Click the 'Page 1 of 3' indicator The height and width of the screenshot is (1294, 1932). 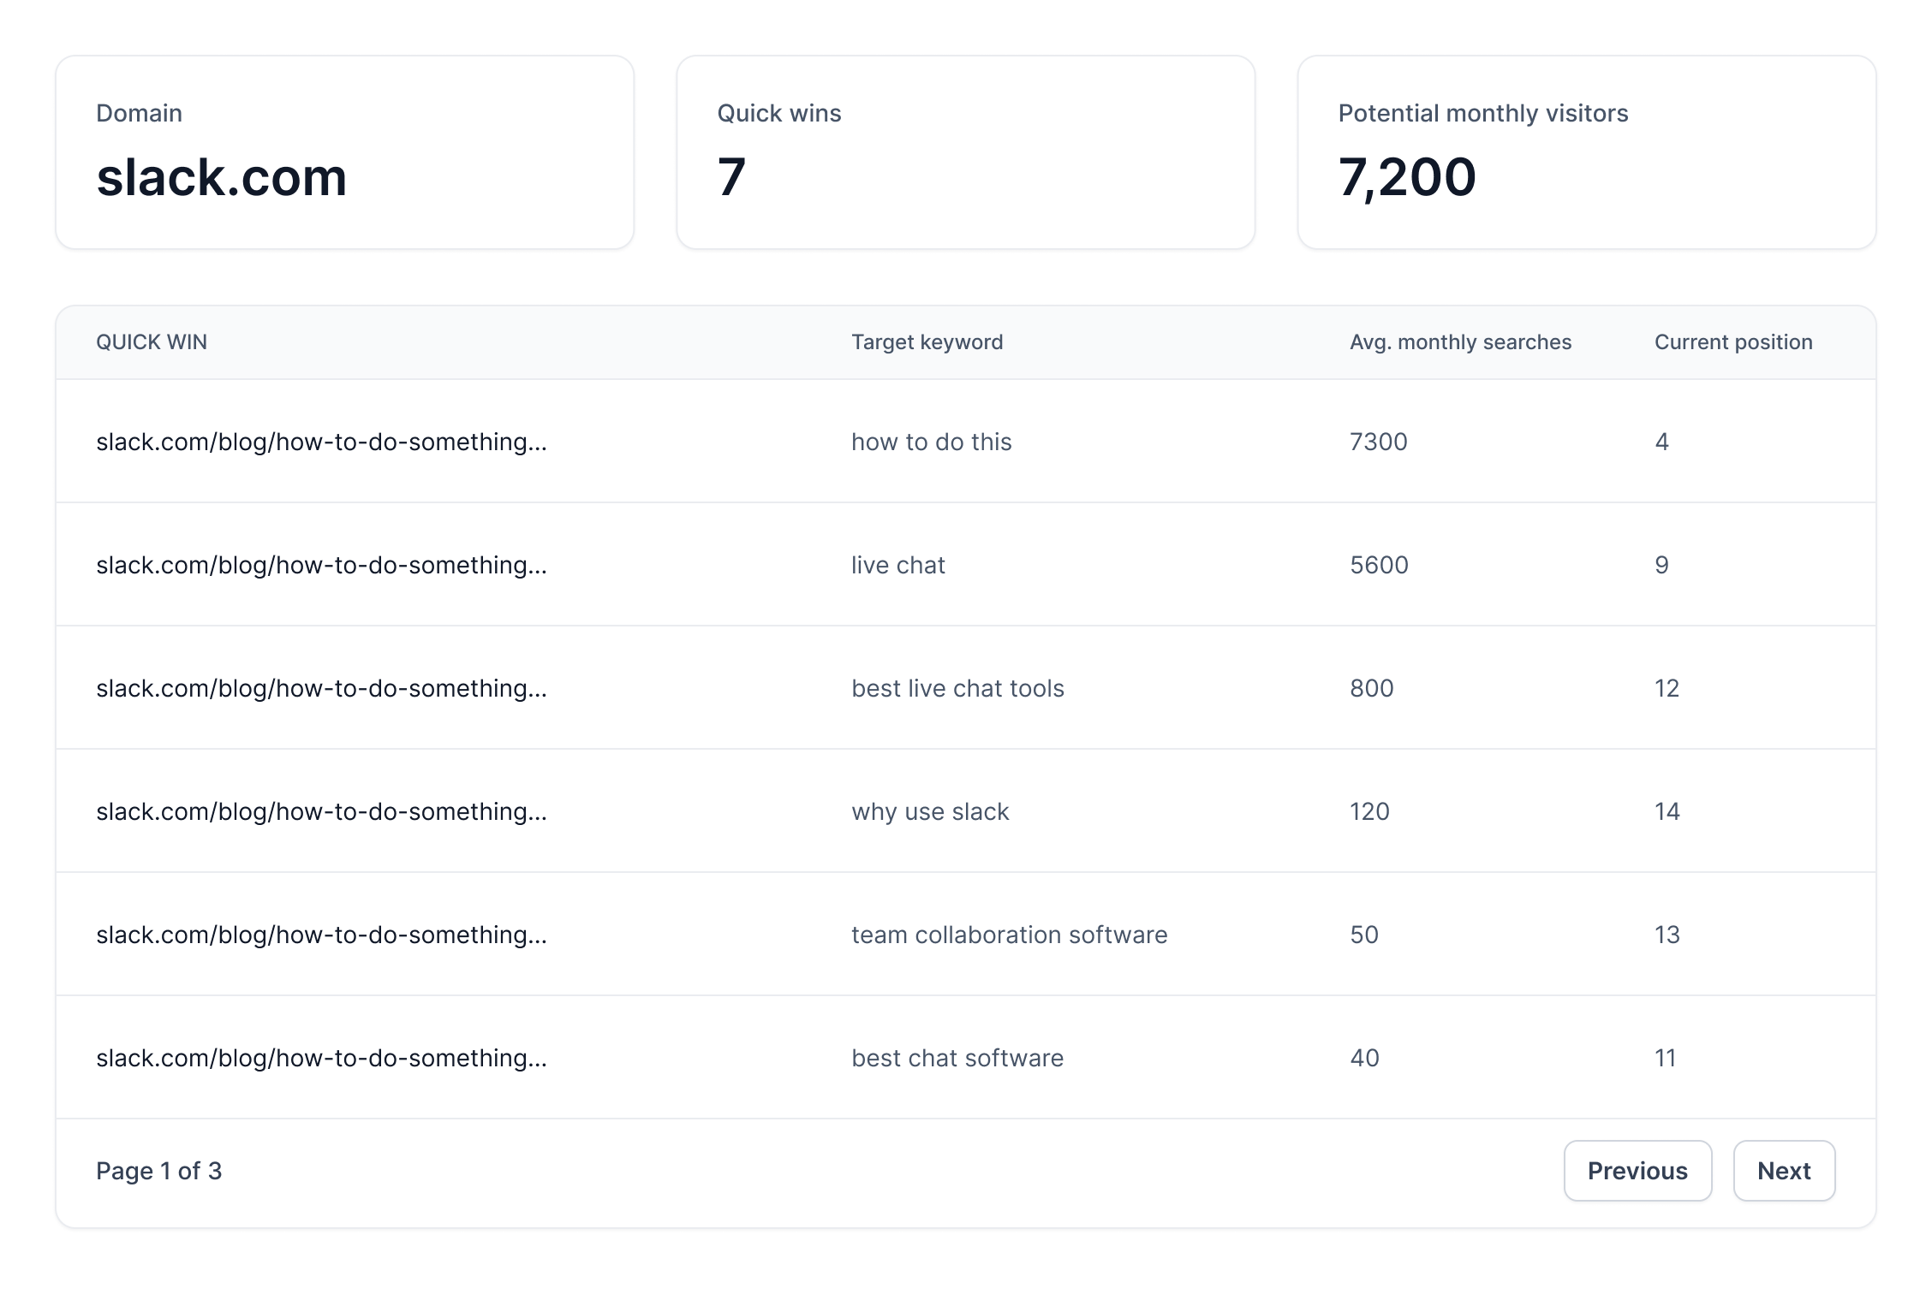pyautogui.click(x=158, y=1171)
